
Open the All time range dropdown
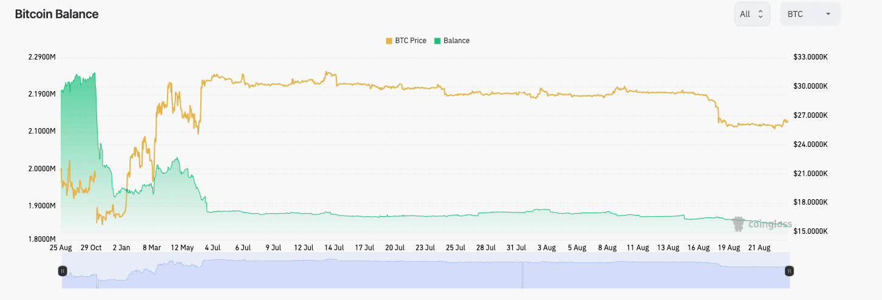752,14
